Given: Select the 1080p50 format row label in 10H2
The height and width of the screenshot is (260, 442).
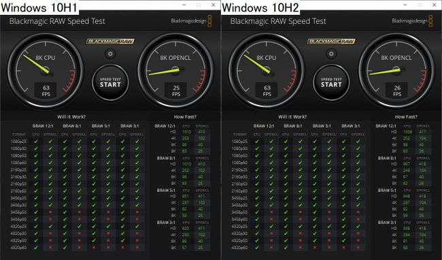Looking at the screenshot, I should click(239, 155).
